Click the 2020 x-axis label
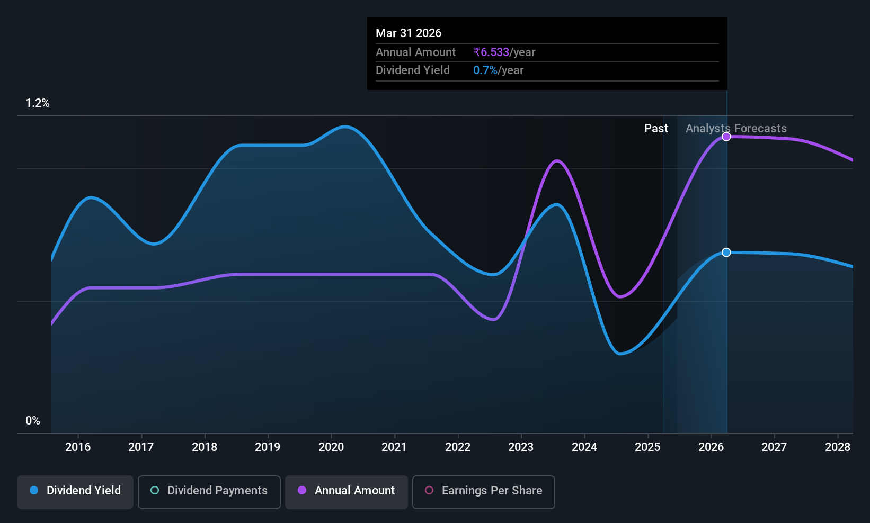The width and height of the screenshot is (870, 523). [331, 447]
